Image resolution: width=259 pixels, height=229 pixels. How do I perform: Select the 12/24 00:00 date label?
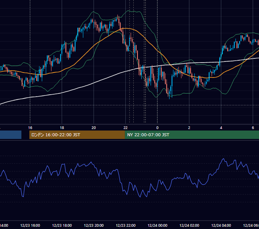point(157,225)
